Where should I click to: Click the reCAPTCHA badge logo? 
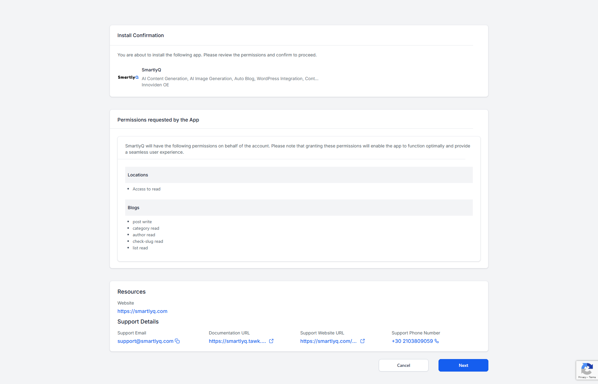[x=587, y=369]
